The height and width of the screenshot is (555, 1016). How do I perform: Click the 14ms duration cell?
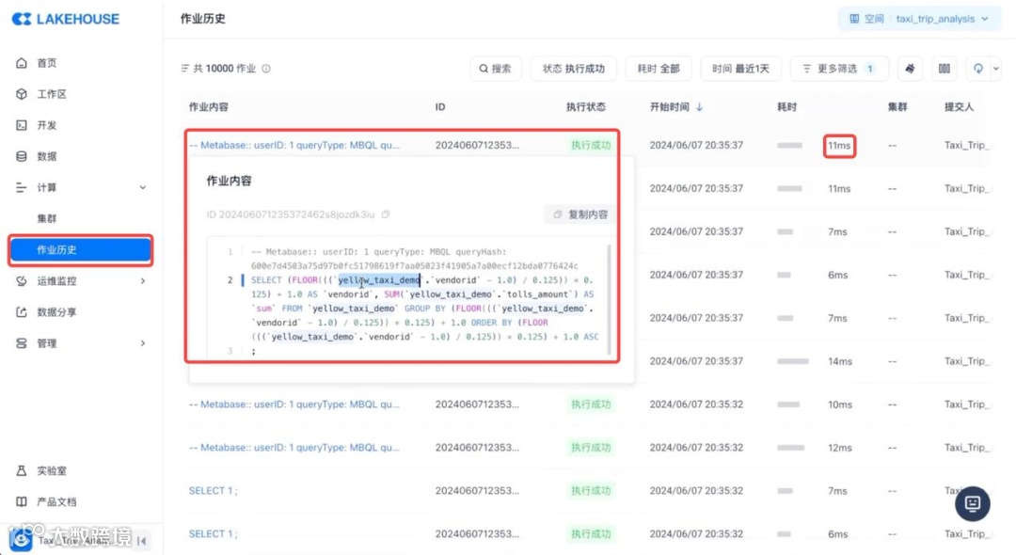click(840, 361)
